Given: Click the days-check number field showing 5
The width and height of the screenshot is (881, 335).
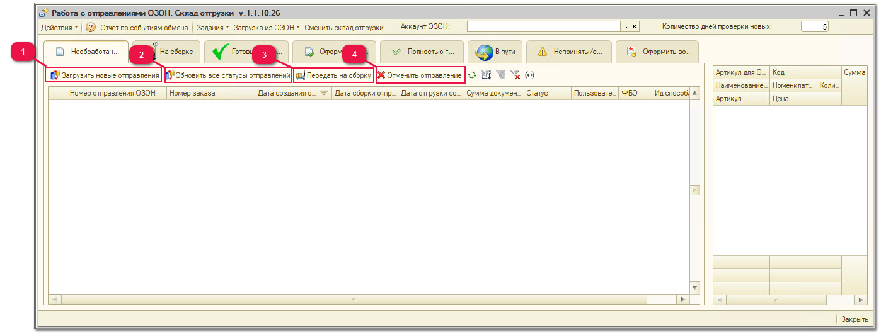Looking at the screenshot, I should (x=815, y=26).
